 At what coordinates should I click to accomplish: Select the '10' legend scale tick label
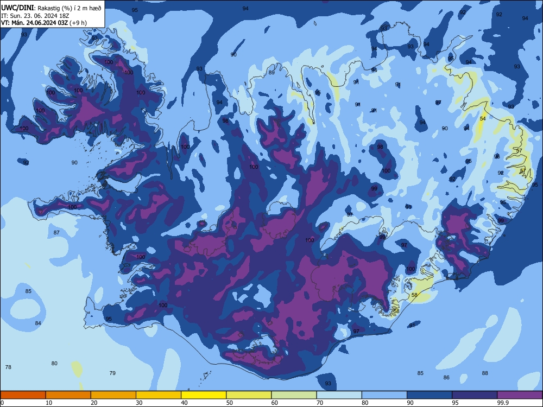[x=49, y=403]
